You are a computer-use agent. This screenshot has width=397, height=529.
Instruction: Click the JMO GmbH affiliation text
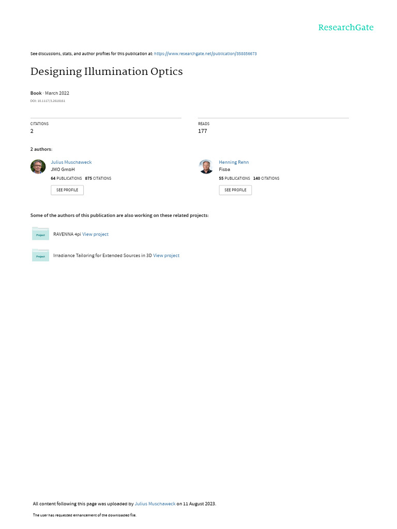coord(63,169)
